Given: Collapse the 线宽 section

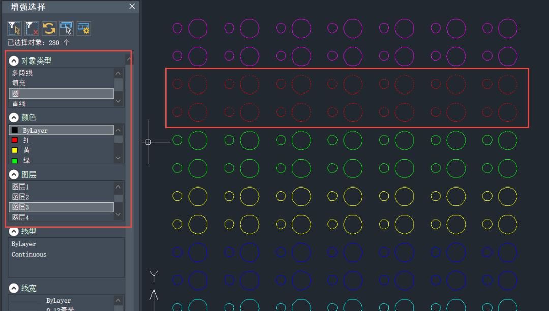Looking at the screenshot, I should point(14,288).
